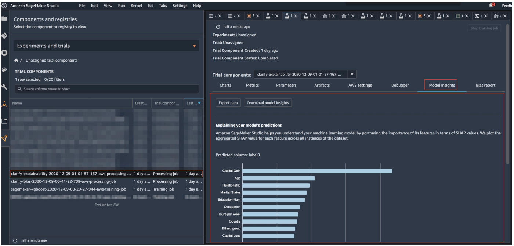Click the Age bar in SHAP chart
514x246 pixels.
(x=279, y=178)
